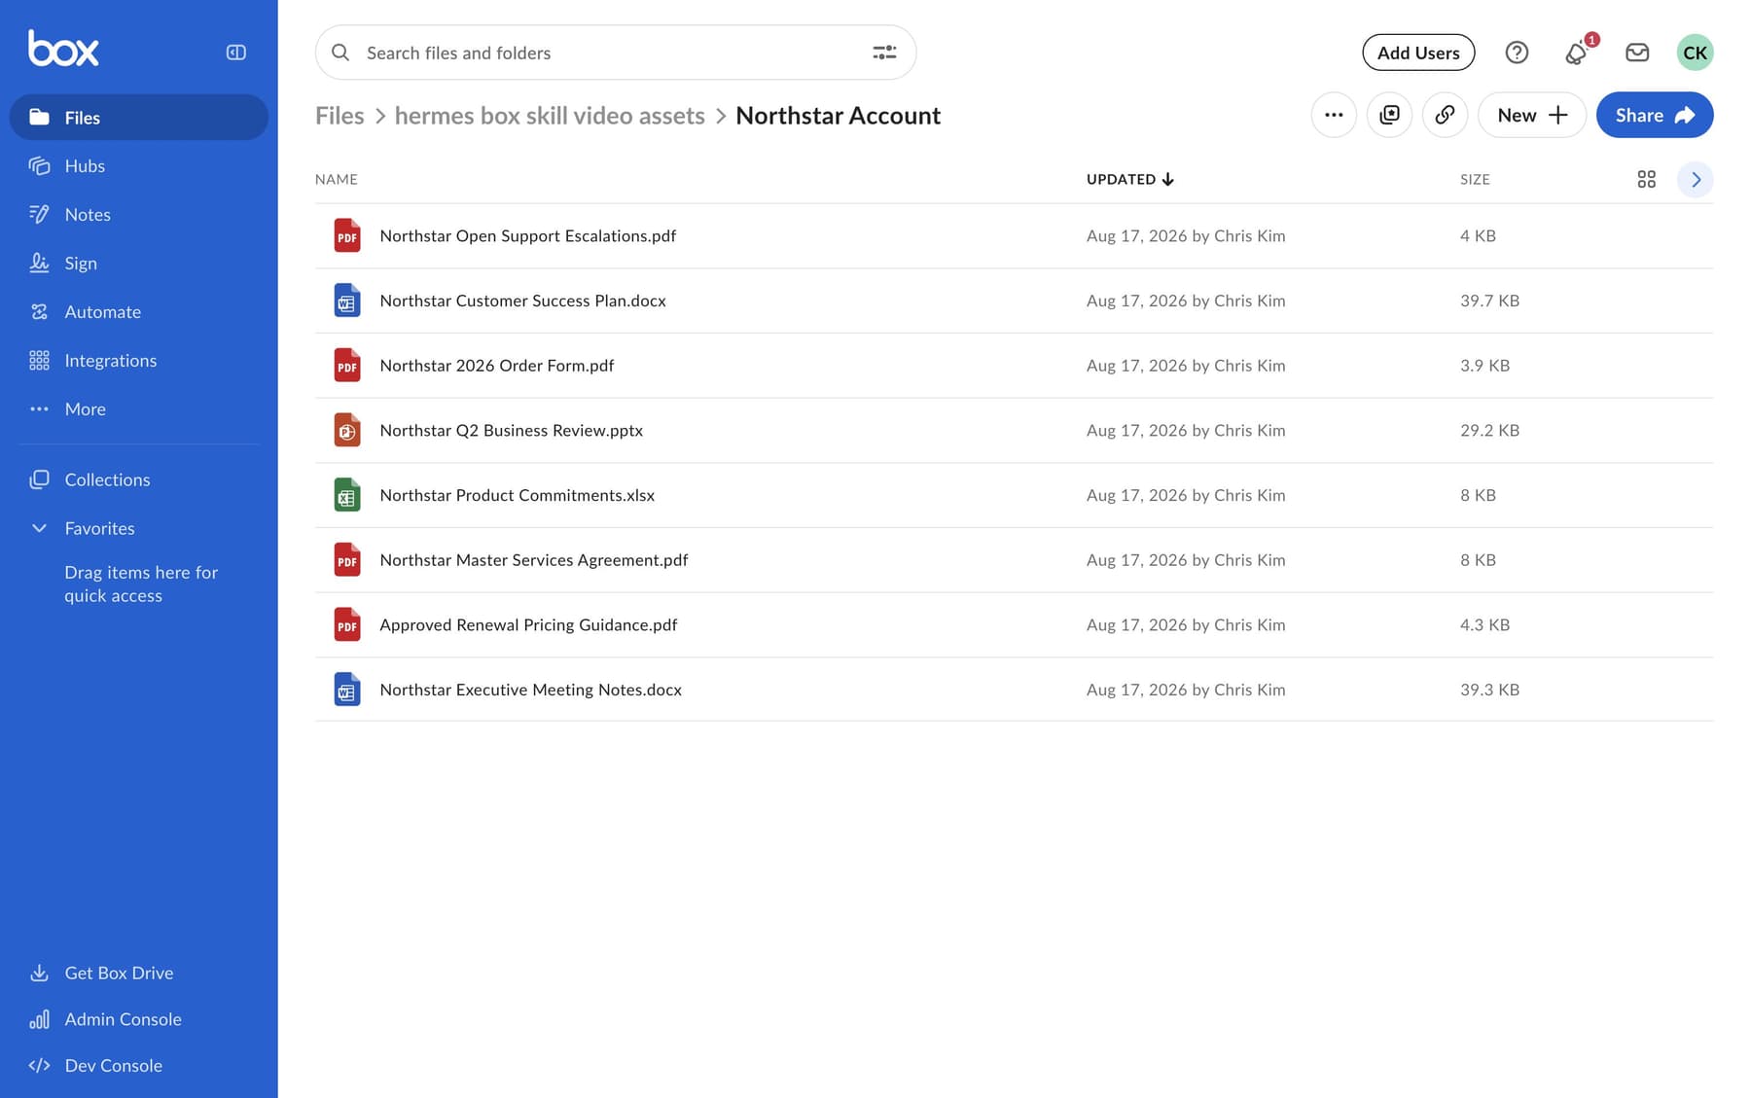The image size is (1751, 1098).
Task: Click the Northstar Account breadcrumb title
Action: coord(838,116)
